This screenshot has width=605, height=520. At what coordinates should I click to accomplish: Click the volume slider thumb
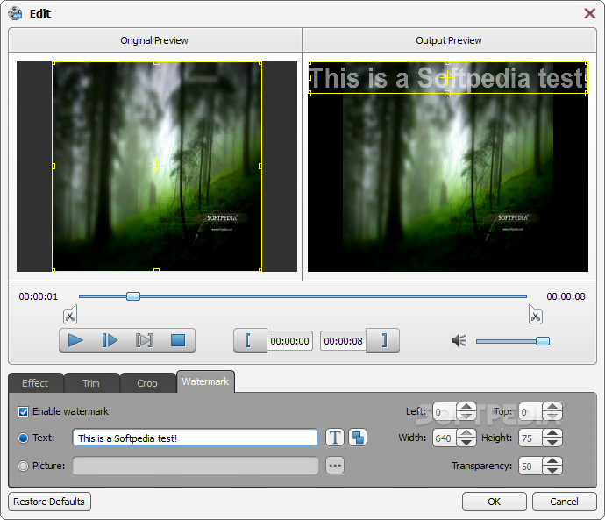coord(543,341)
